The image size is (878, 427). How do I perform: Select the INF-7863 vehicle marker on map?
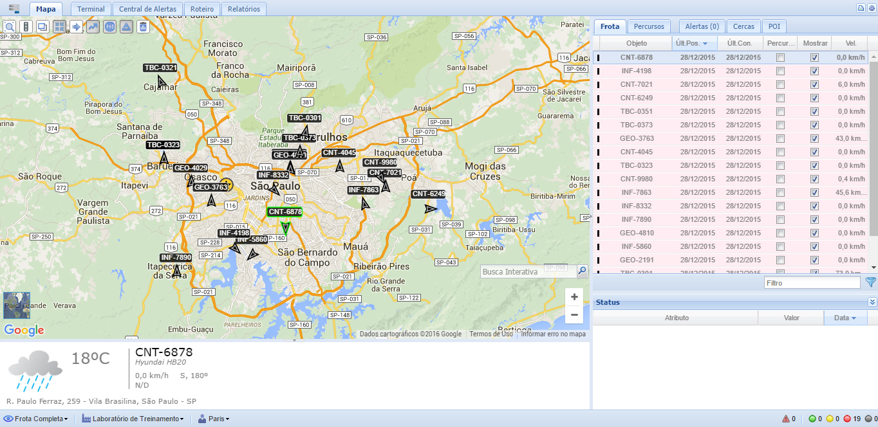(364, 190)
